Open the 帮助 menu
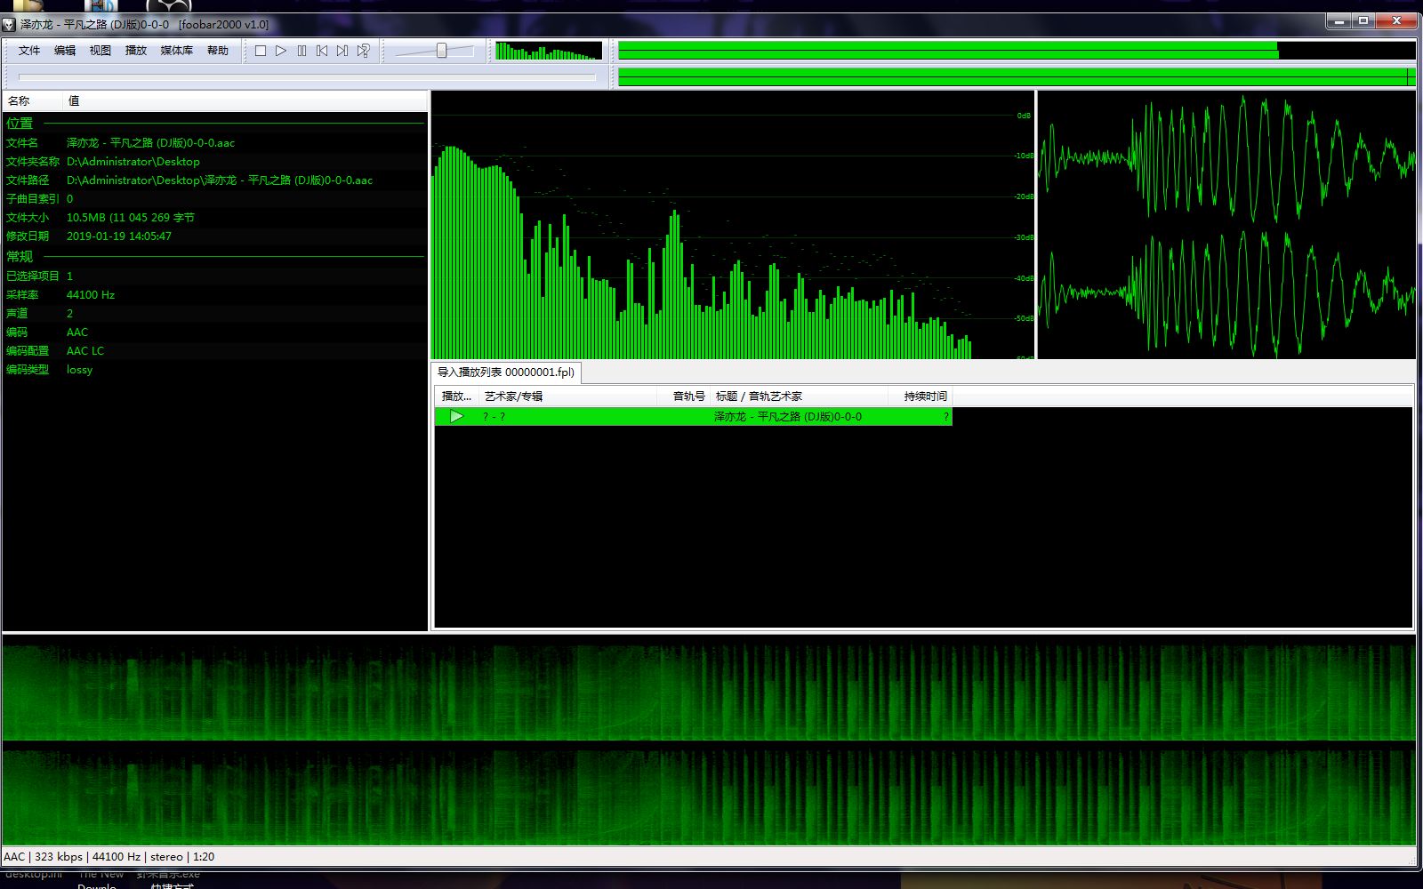1423x889 pixels. coord(218,51)
